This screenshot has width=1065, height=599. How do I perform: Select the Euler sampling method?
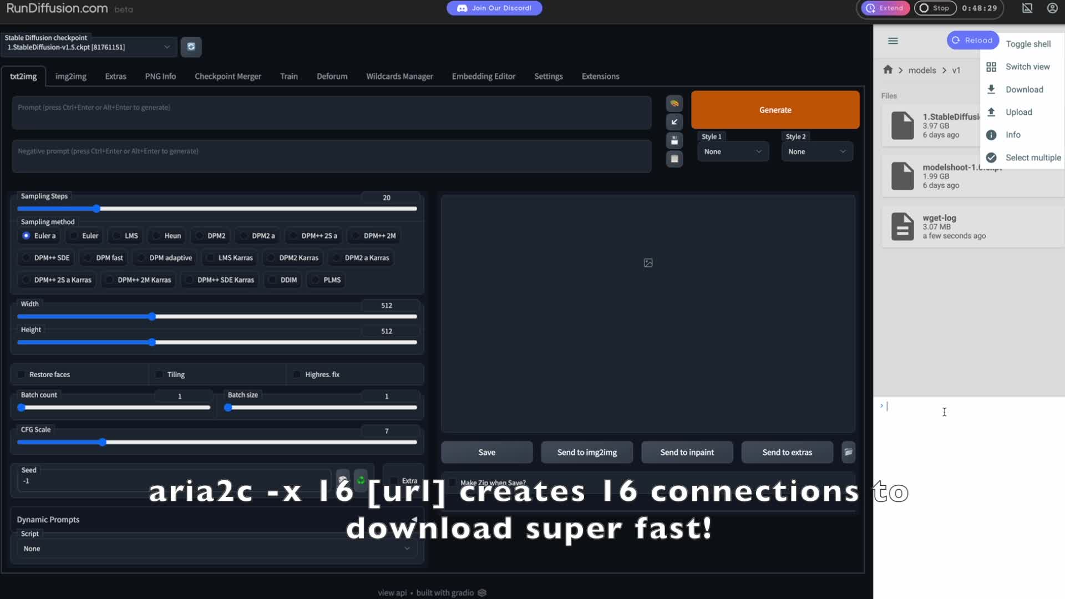pos(84,236)
